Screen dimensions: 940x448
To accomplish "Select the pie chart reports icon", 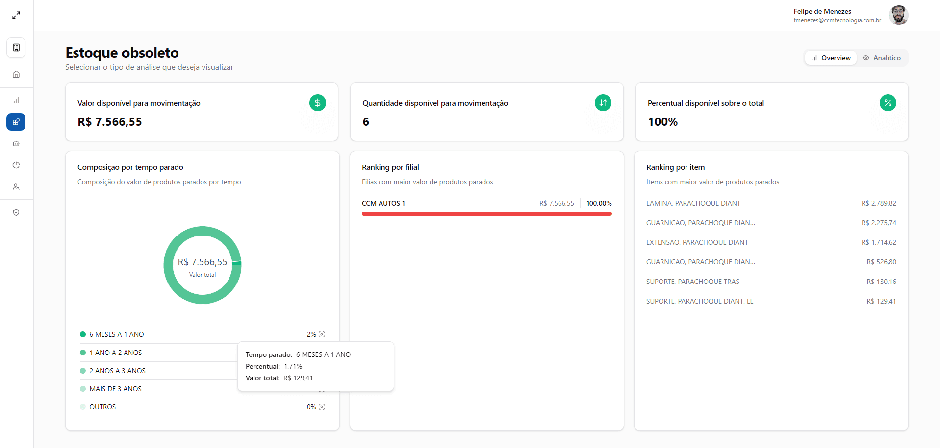I will pos(16,165).
